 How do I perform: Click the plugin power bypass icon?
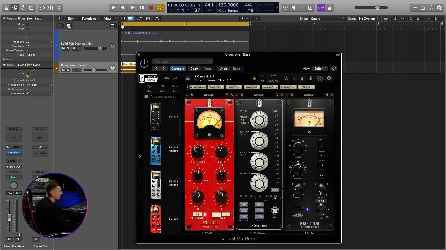point(144,63)
